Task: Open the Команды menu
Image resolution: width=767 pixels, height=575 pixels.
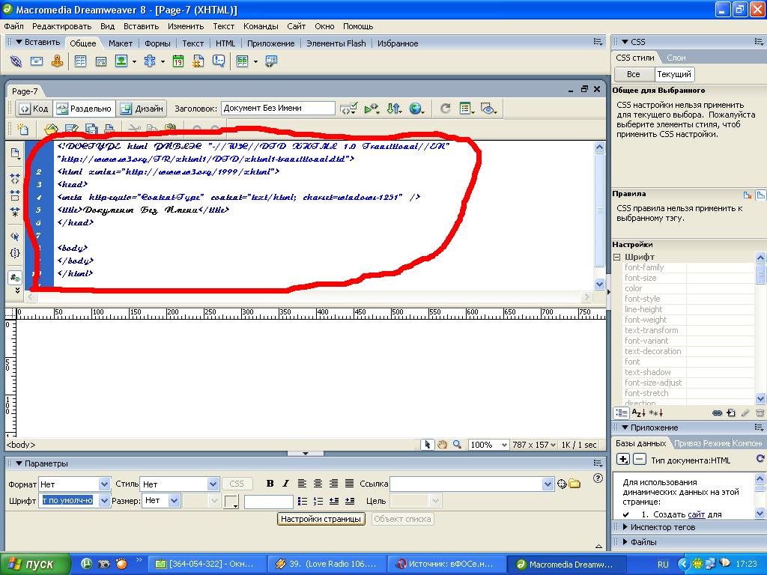Action: coord(261,26)
